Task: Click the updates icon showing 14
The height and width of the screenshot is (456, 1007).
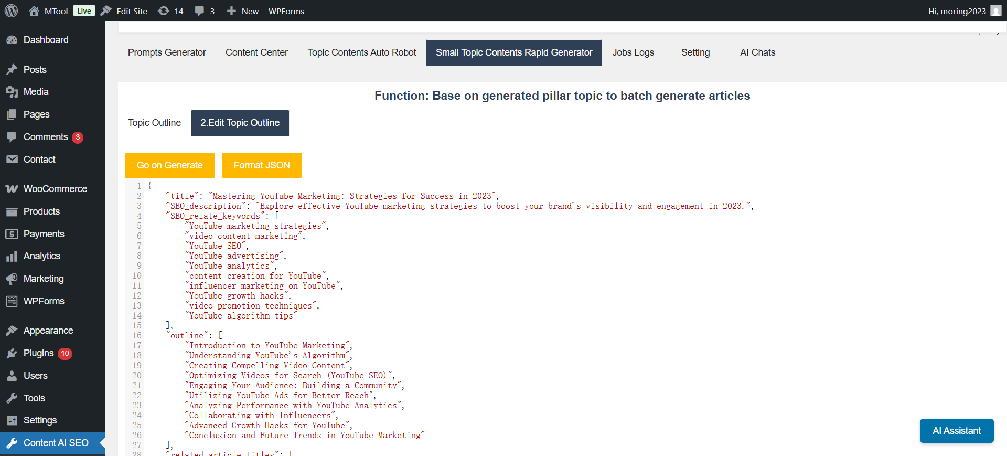Action: (x=164, y=11)
